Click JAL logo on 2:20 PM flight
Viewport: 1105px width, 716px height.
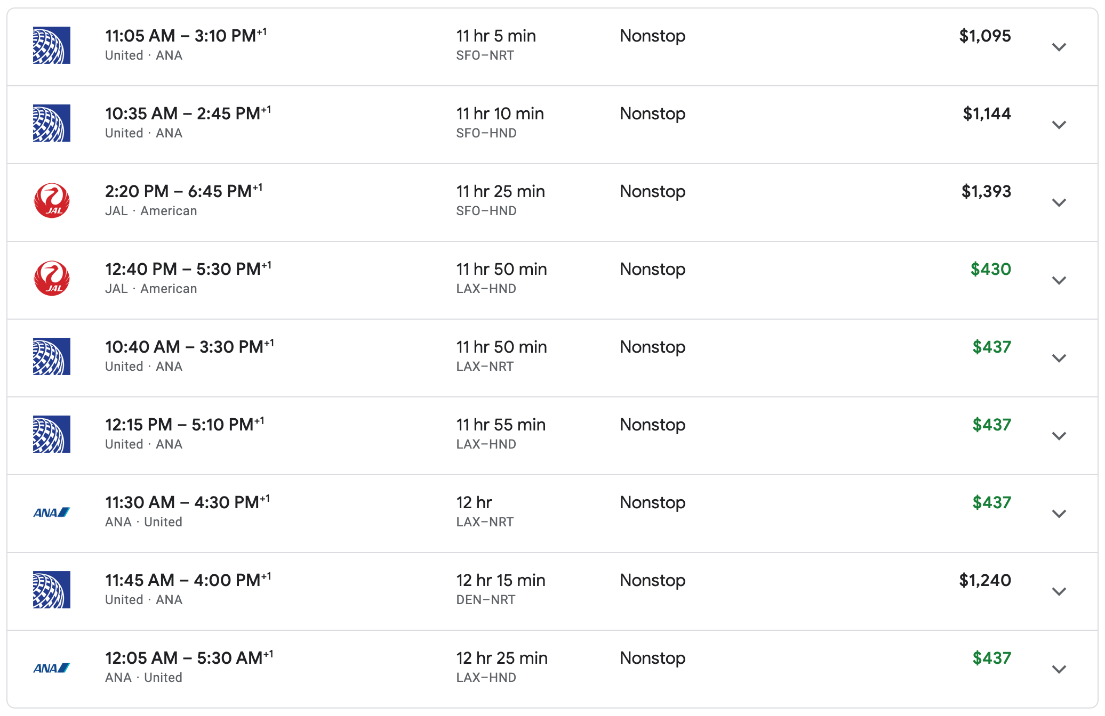51,201
